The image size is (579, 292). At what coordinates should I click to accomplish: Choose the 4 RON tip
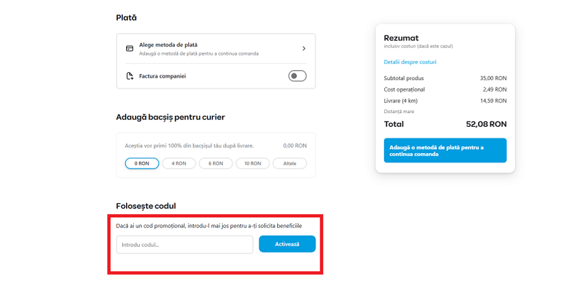click(179, 163)
